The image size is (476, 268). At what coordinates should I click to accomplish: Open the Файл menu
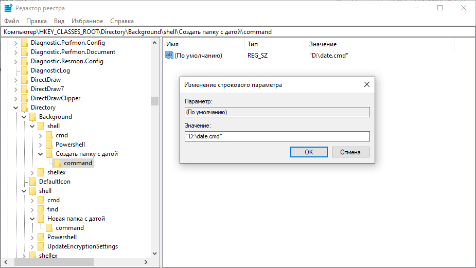pyautogui.click(x=11, y=21)
